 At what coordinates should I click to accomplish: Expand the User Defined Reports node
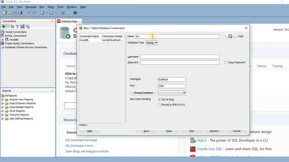pos(2,119)
